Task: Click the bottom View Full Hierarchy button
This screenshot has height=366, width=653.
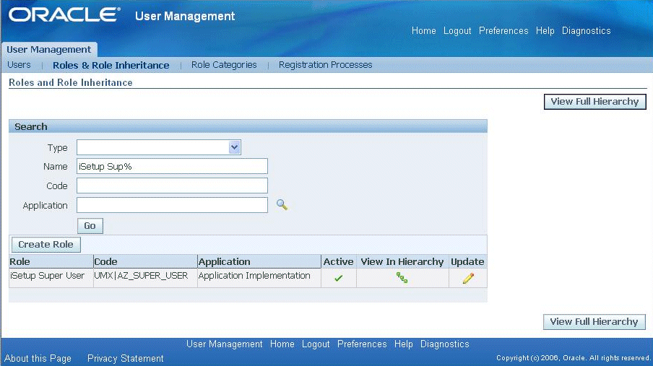Action: 594,322
